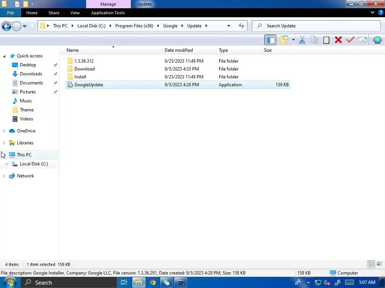Click the folder options toolbar icon

284,40
